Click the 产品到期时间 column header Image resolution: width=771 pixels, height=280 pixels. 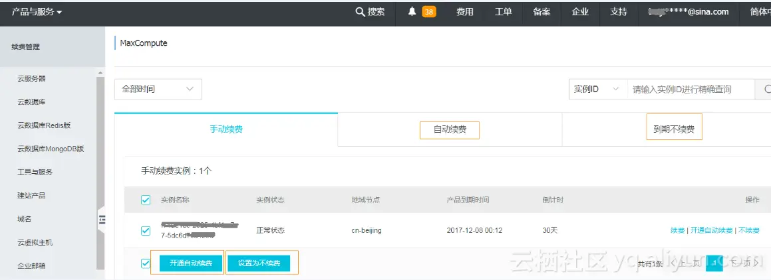[468, 200]
